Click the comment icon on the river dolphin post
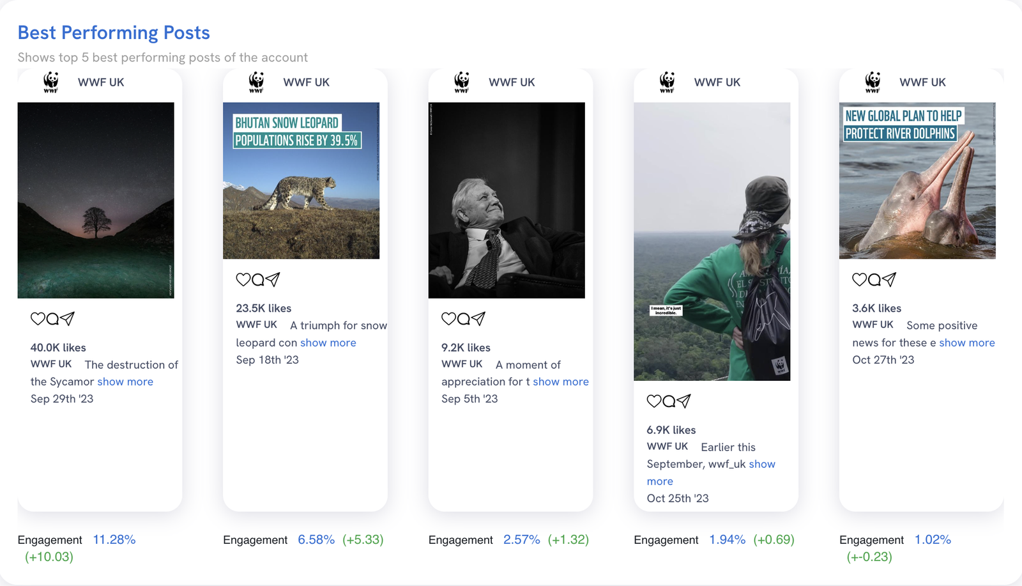The width and height of the screenshot is (1022, 586). coord(874,279)
